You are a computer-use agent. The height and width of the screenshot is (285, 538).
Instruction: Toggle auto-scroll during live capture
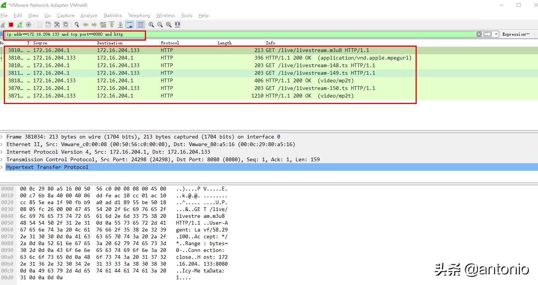[x=130, y=25]
